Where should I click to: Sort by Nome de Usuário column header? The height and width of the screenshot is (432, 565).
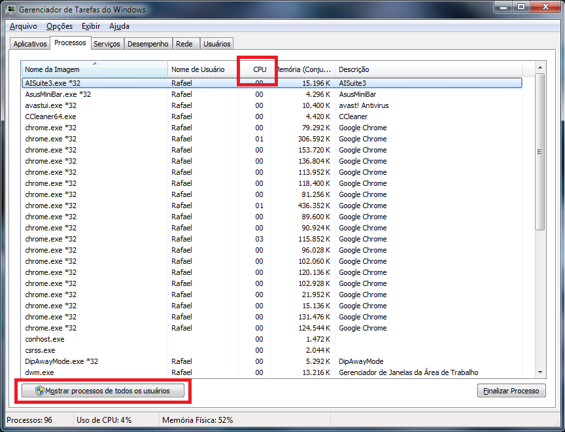click(x=203, y=69)
